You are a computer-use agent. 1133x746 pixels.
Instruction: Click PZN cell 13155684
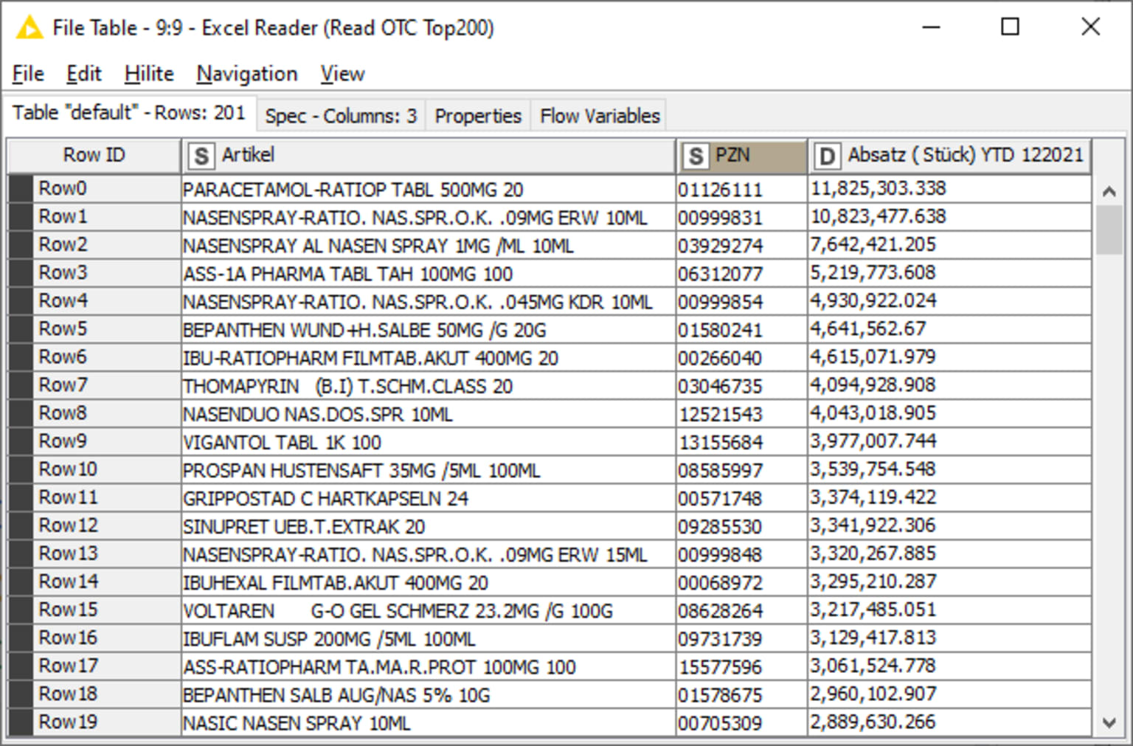tap(741, 441)
